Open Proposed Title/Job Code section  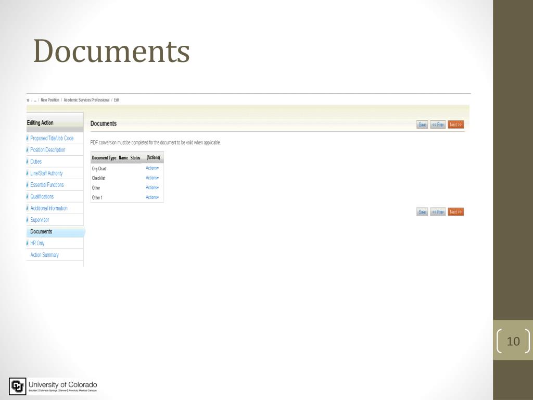click(x=52, y=138)
